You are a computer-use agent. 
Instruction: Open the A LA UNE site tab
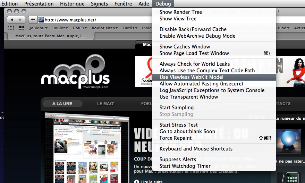point(62,104)
